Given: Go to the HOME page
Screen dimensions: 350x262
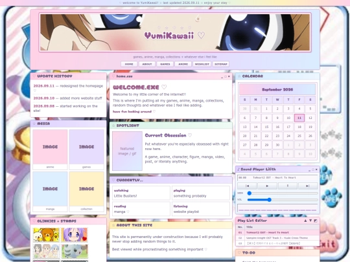Looking at the screenshot, I should [129, 64].
